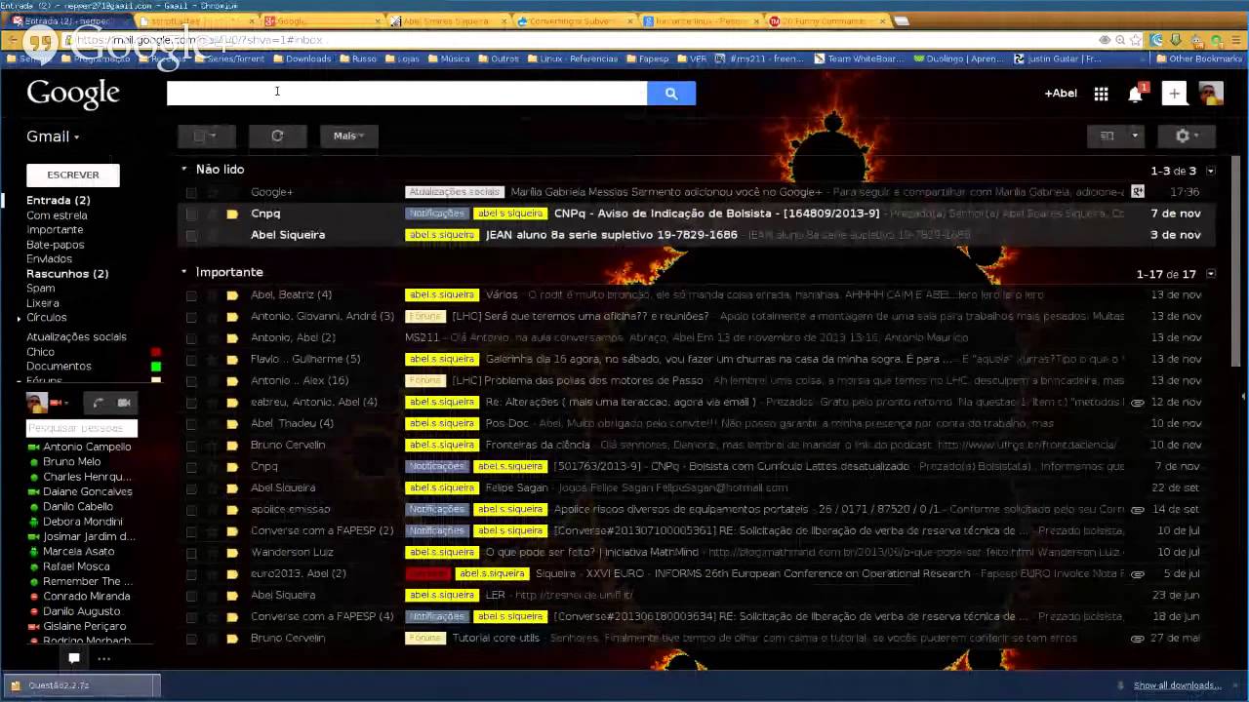Open the Bate-papos label
Image resolution: width=1249 pixels, height=702 pixels.
click(55, 245)
